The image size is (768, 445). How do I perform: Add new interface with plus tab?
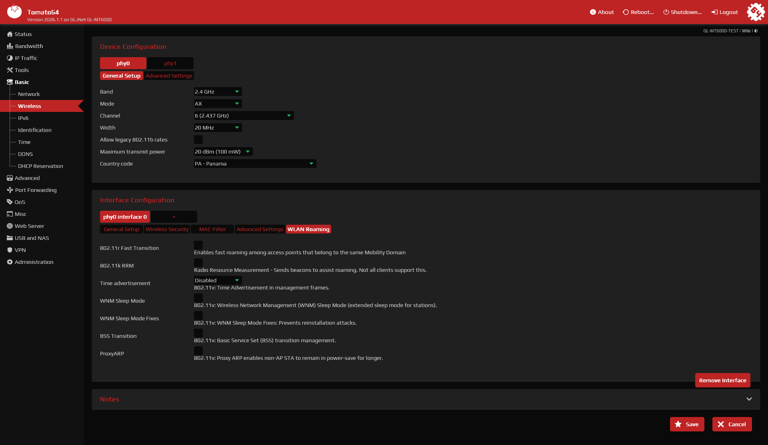click(x=174, y=217)
